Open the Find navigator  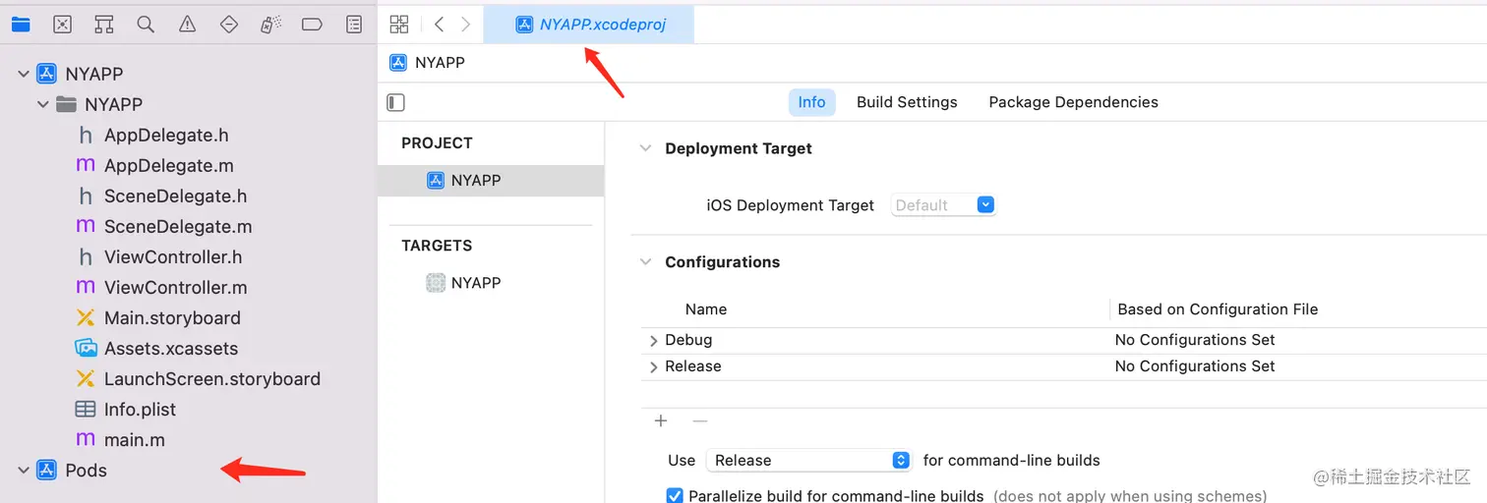pyautogui.click(x=146, y=25)
